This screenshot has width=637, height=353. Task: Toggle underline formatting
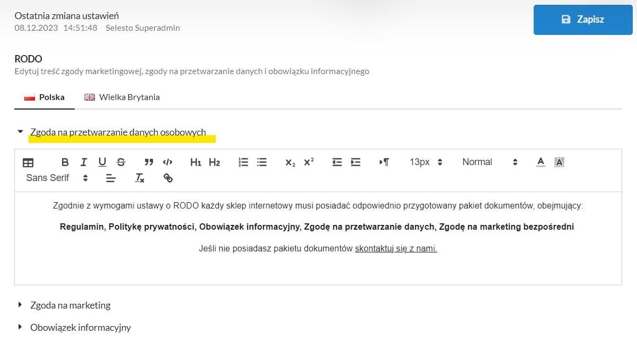click(102, 162)
